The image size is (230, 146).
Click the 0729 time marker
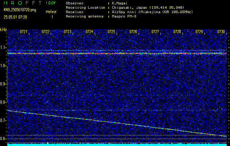coord(199,32)
